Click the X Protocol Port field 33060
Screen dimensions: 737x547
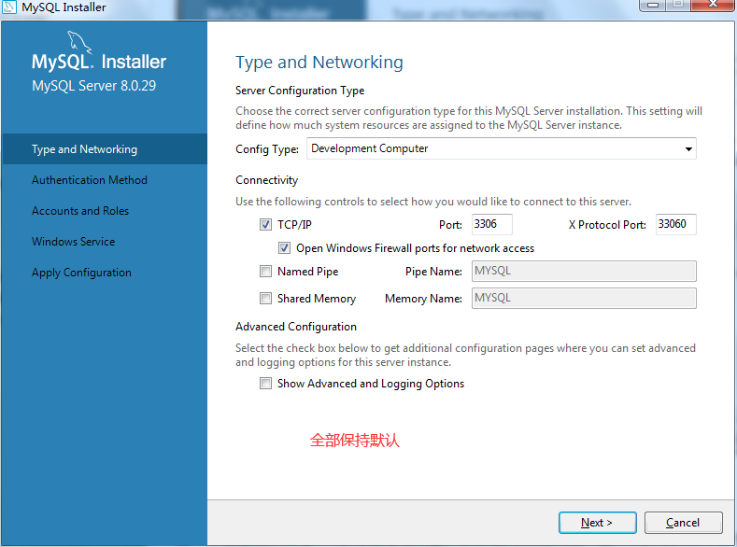[676, 224]
